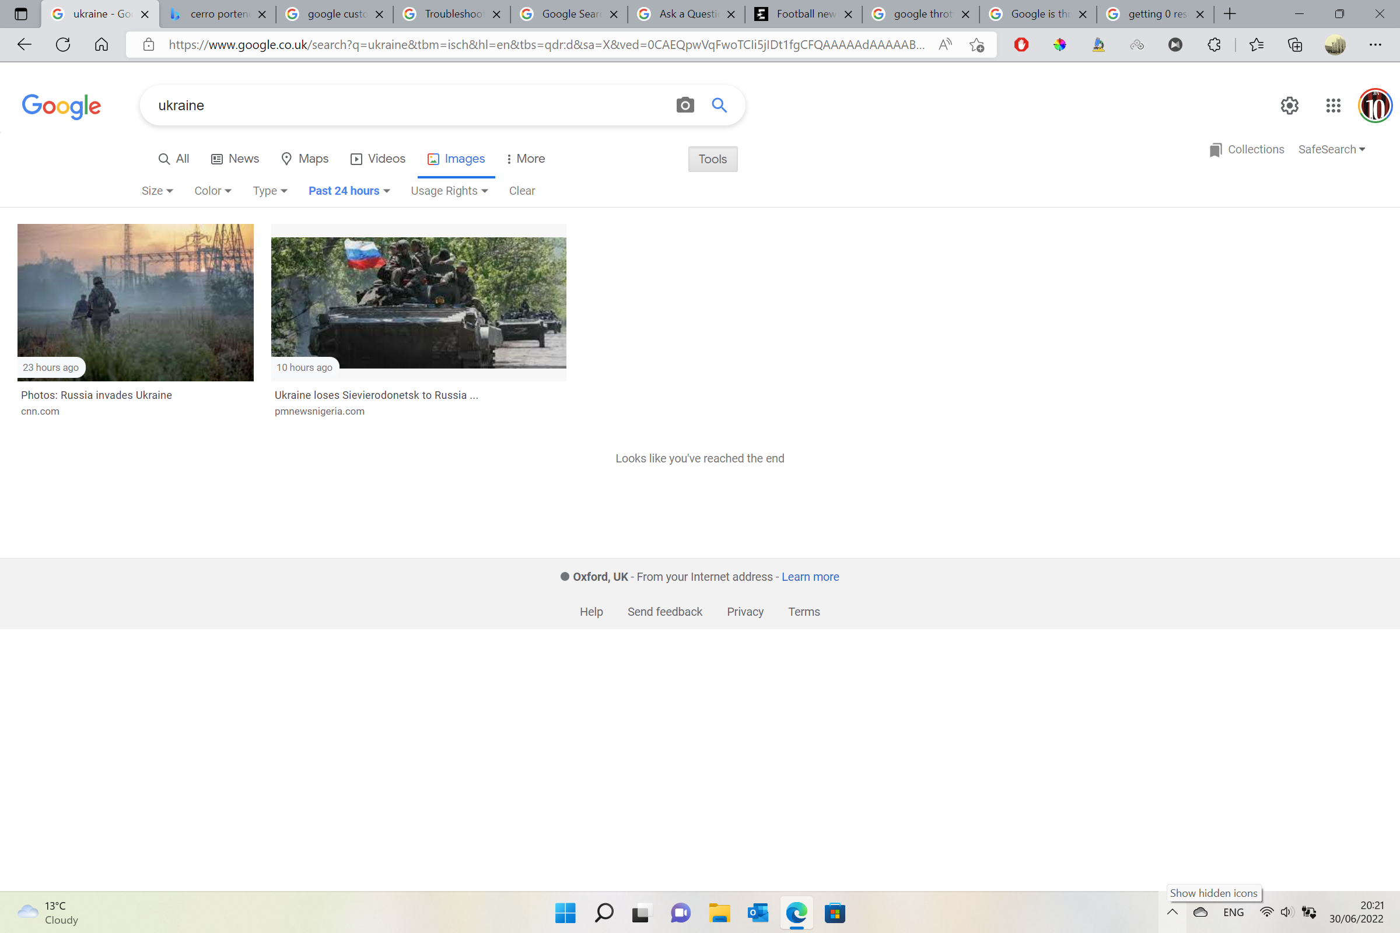
Task: Open the Privacy footer link
Action: pos(745,612)
